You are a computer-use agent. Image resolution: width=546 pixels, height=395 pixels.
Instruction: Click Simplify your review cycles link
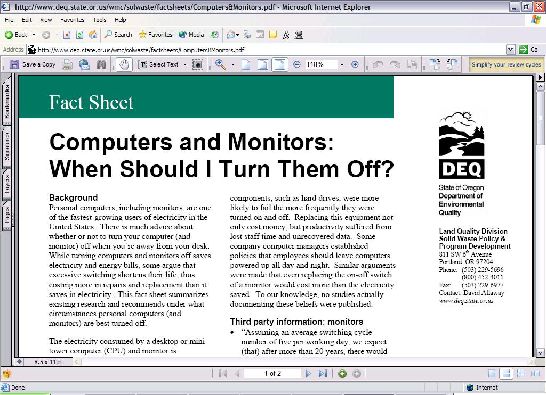click(506, 64)
